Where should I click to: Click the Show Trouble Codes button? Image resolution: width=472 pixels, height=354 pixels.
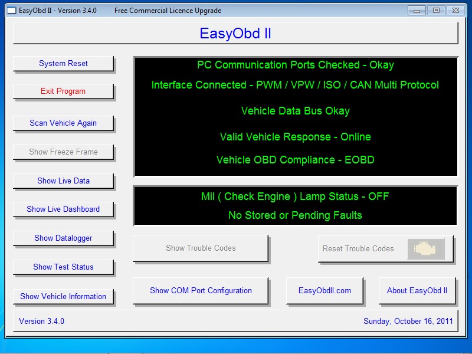point(201,248)
